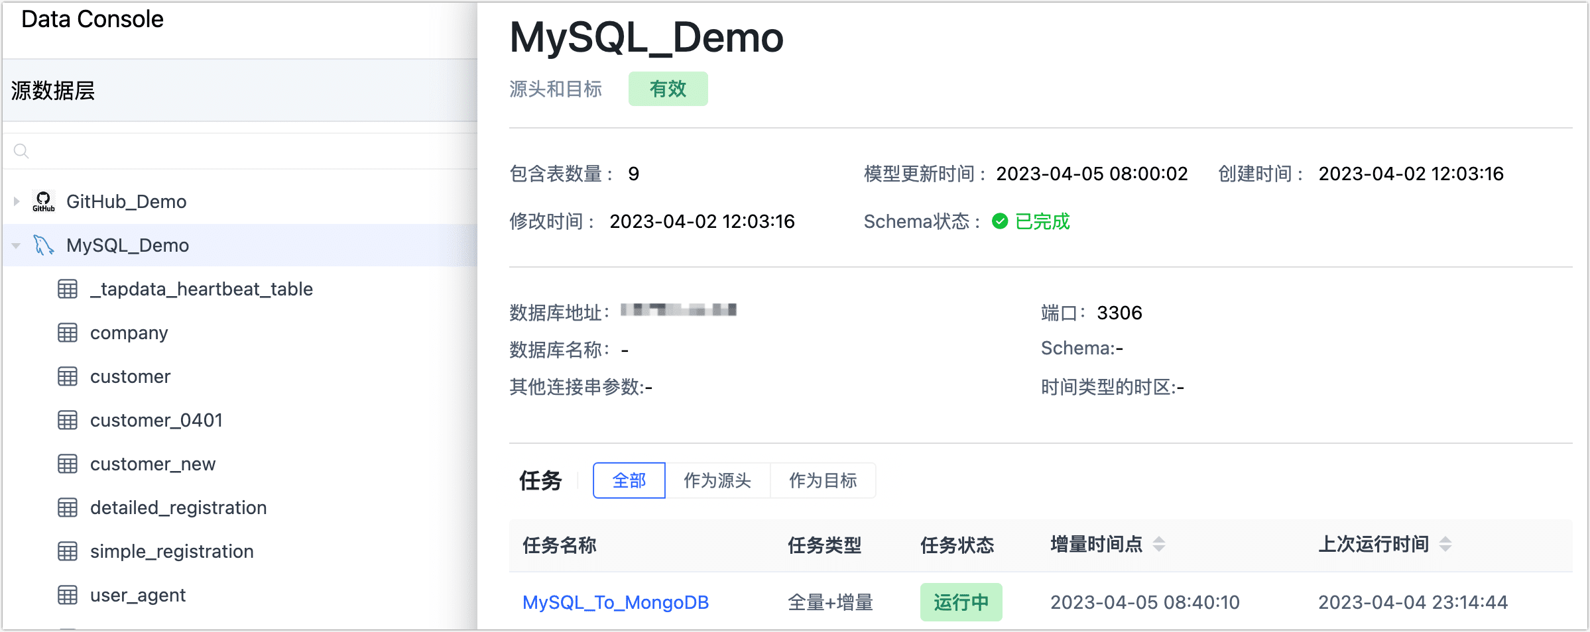Image resolution: width=1590 pixels, height=632 pixels.
Task: Open the customer table entry
Action: coord(131,376)
